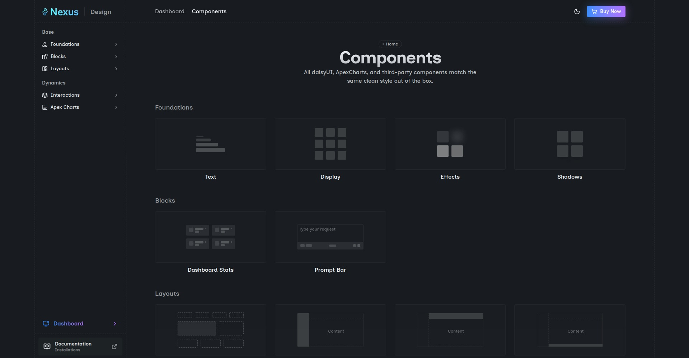The width and height of the screenshot is (689, 358).
Task: Expand the Foundations chevron
Action: point(116,44)
